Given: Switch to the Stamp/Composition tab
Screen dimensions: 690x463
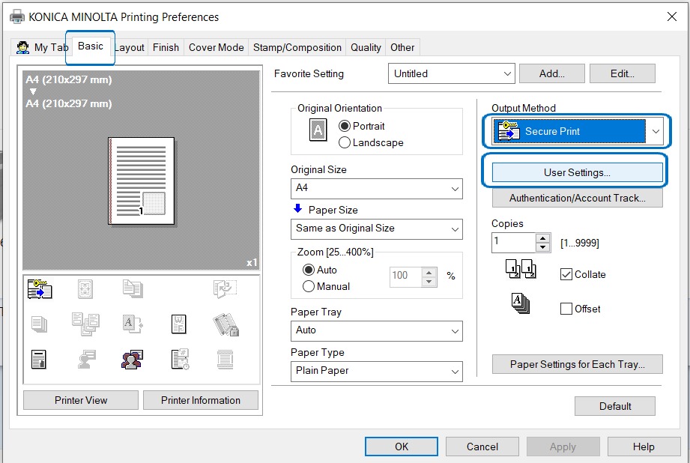Looking at the screenshot, I should pos(297,47).
